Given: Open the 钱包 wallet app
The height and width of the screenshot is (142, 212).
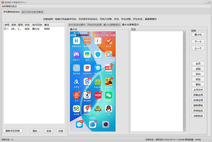Looking at the screenshot, I should [87, 54].
